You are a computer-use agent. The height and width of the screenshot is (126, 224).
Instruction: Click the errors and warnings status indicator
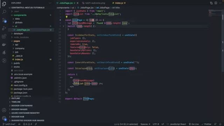pos(28,124)
